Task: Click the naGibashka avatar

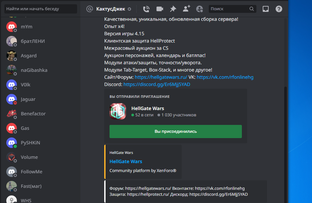Action: (x=12, y=70)
